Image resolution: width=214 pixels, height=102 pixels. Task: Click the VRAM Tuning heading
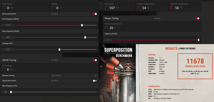click(9, 60)
